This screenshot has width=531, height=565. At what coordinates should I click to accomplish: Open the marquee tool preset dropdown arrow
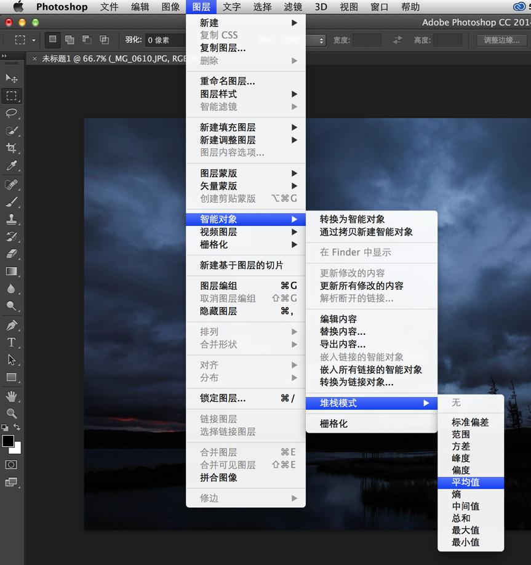click(33, 41)
